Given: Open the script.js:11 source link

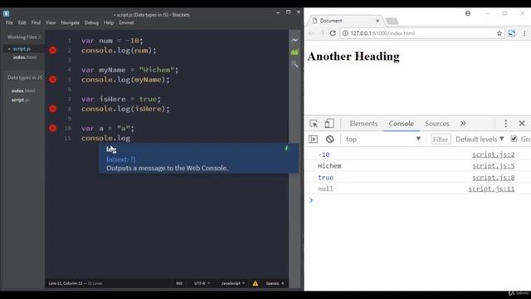Looking at the screenshot, I should (x=491, y=189).
